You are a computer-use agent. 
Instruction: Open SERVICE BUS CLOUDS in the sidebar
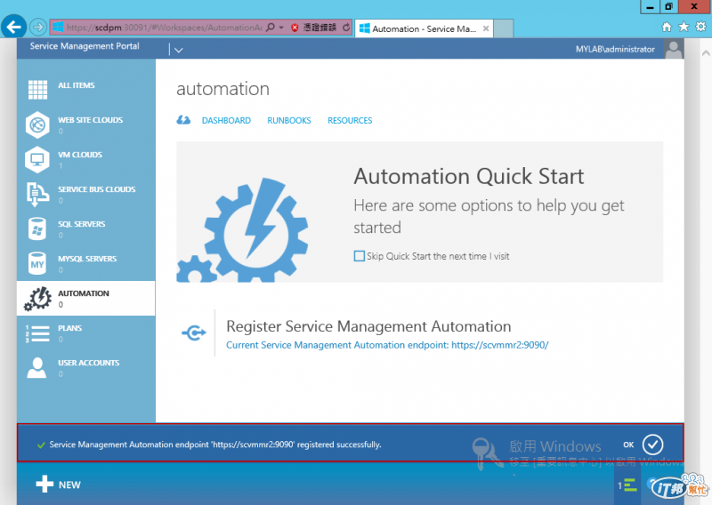(x=97, y=189)
